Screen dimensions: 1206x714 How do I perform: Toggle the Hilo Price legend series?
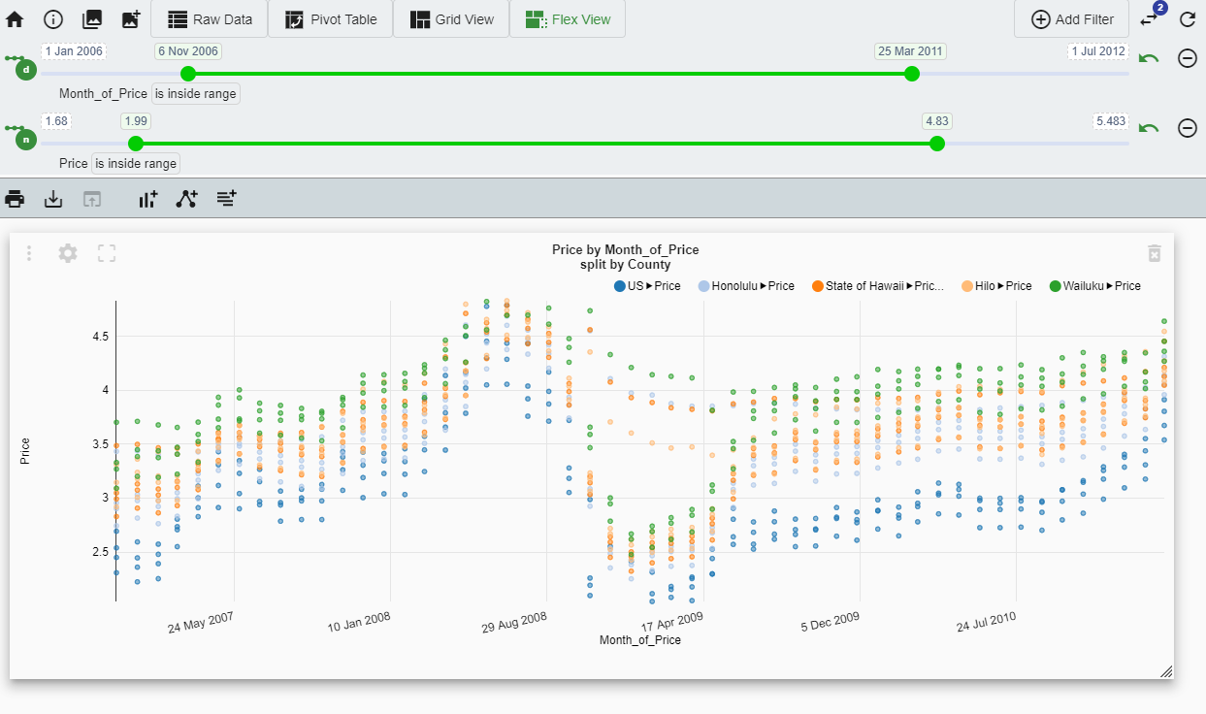(x=996, y=286)
